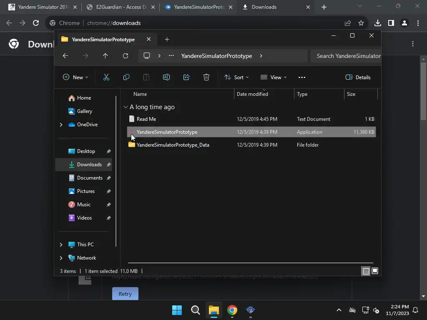Toggle Chrome side panel icon
The width and height of the screenshot is (427, 320).
391,23
